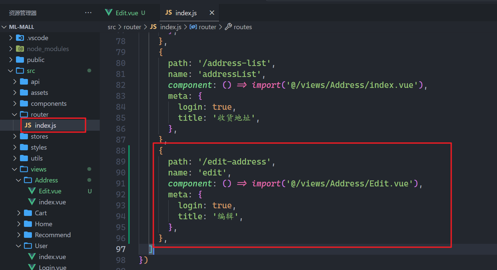This screenshot has width=497, height=270.
Task: Click the JS icon beside index.js in router
Action: coord(28,125)
